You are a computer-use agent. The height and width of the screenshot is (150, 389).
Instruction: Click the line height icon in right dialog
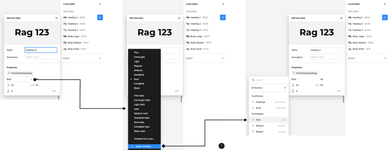tap(293, 85)
